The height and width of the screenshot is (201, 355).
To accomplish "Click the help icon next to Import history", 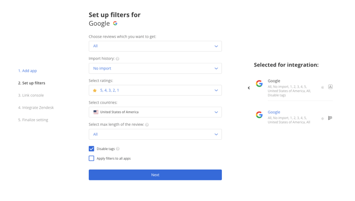I will [118, 59].
